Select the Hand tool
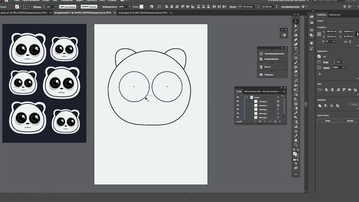Image resolution: width=359 pixels, height=202 pixels. click(x=296, y=140)
